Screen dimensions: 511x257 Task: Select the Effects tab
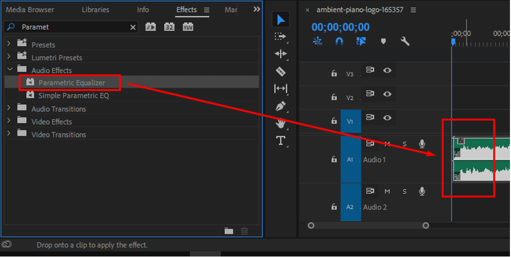tap(186, 10)
